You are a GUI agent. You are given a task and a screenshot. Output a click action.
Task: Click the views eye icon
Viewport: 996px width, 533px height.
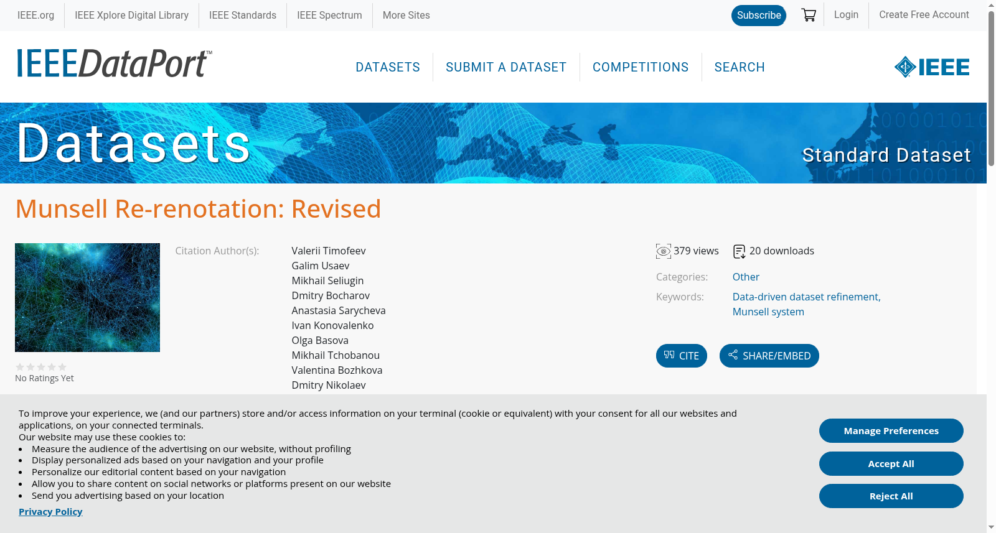click(x=664, y=251)
